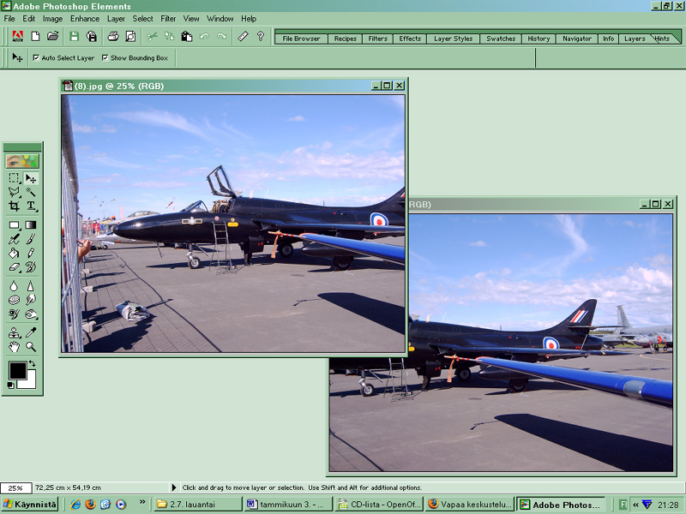
Task: Select the Type tool
Action: [x=31, y=206]
